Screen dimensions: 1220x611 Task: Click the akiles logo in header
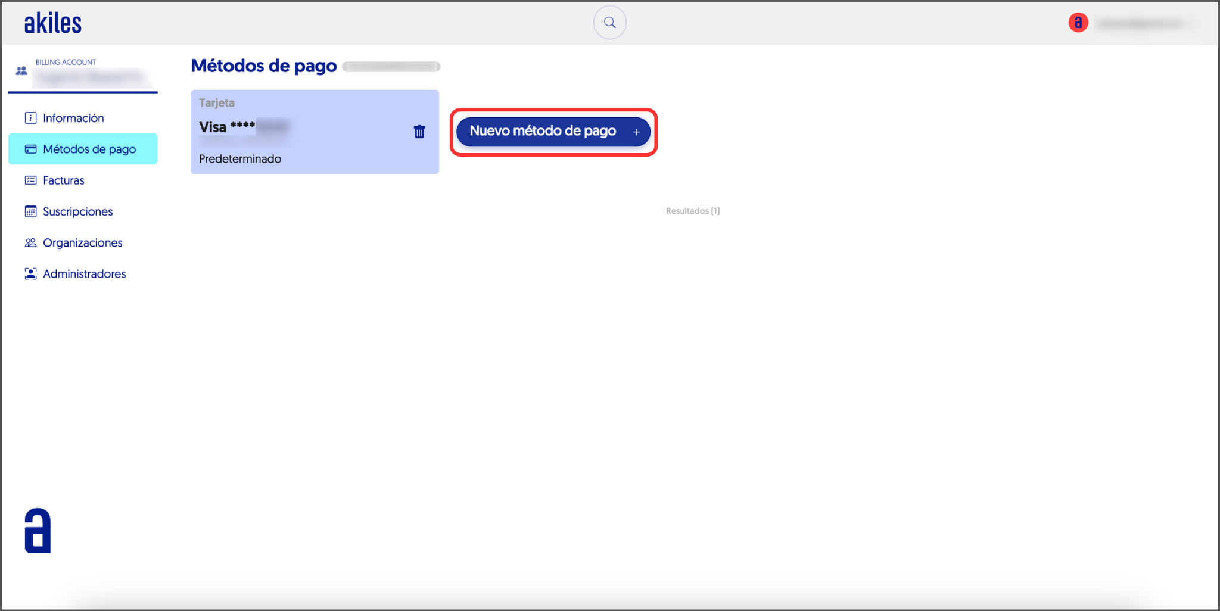coord(52,23)
